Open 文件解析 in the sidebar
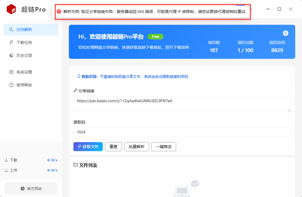Viewport: 302px width, 197px height. pyautogui.click(x=31, y=30)
